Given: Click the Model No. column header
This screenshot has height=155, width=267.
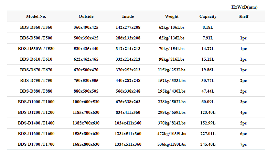Looking at the screenshot, I should click(x=36, y=16).
